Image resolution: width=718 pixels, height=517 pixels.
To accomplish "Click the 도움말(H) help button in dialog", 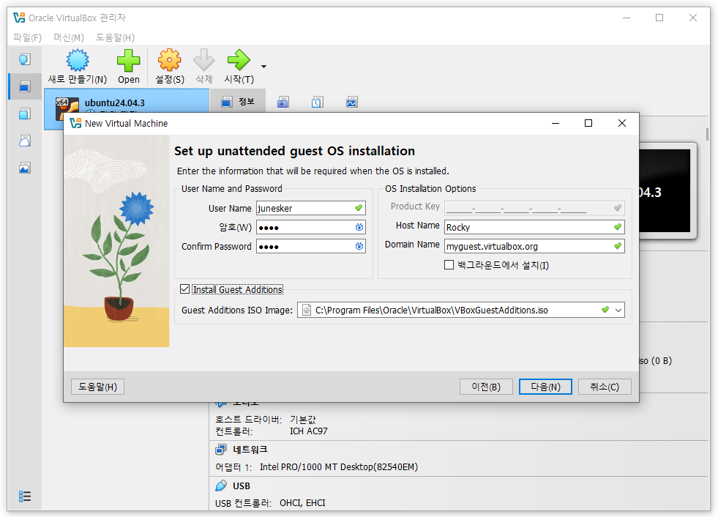I will [x=97, y=387].
